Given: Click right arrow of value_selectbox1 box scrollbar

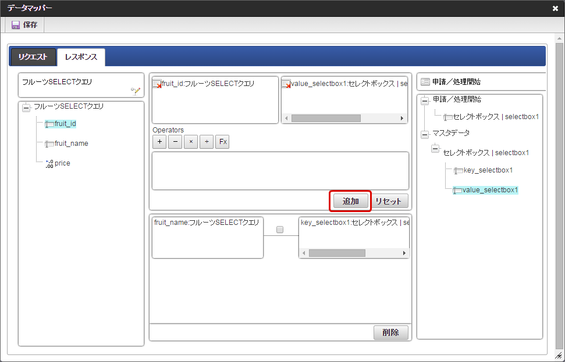Looking at the screenshot, I should click(x=402, y=118).
